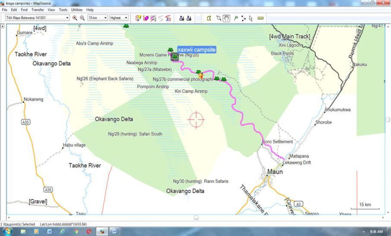Click the Habu village label
391x236 pixels.
pos(74,145)
